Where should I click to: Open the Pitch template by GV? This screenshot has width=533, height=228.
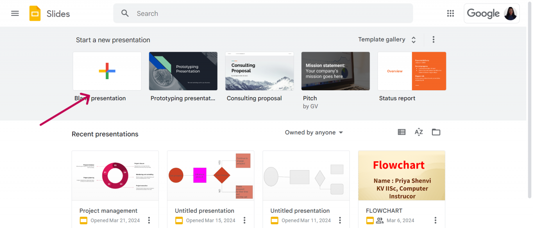[335, 71]
